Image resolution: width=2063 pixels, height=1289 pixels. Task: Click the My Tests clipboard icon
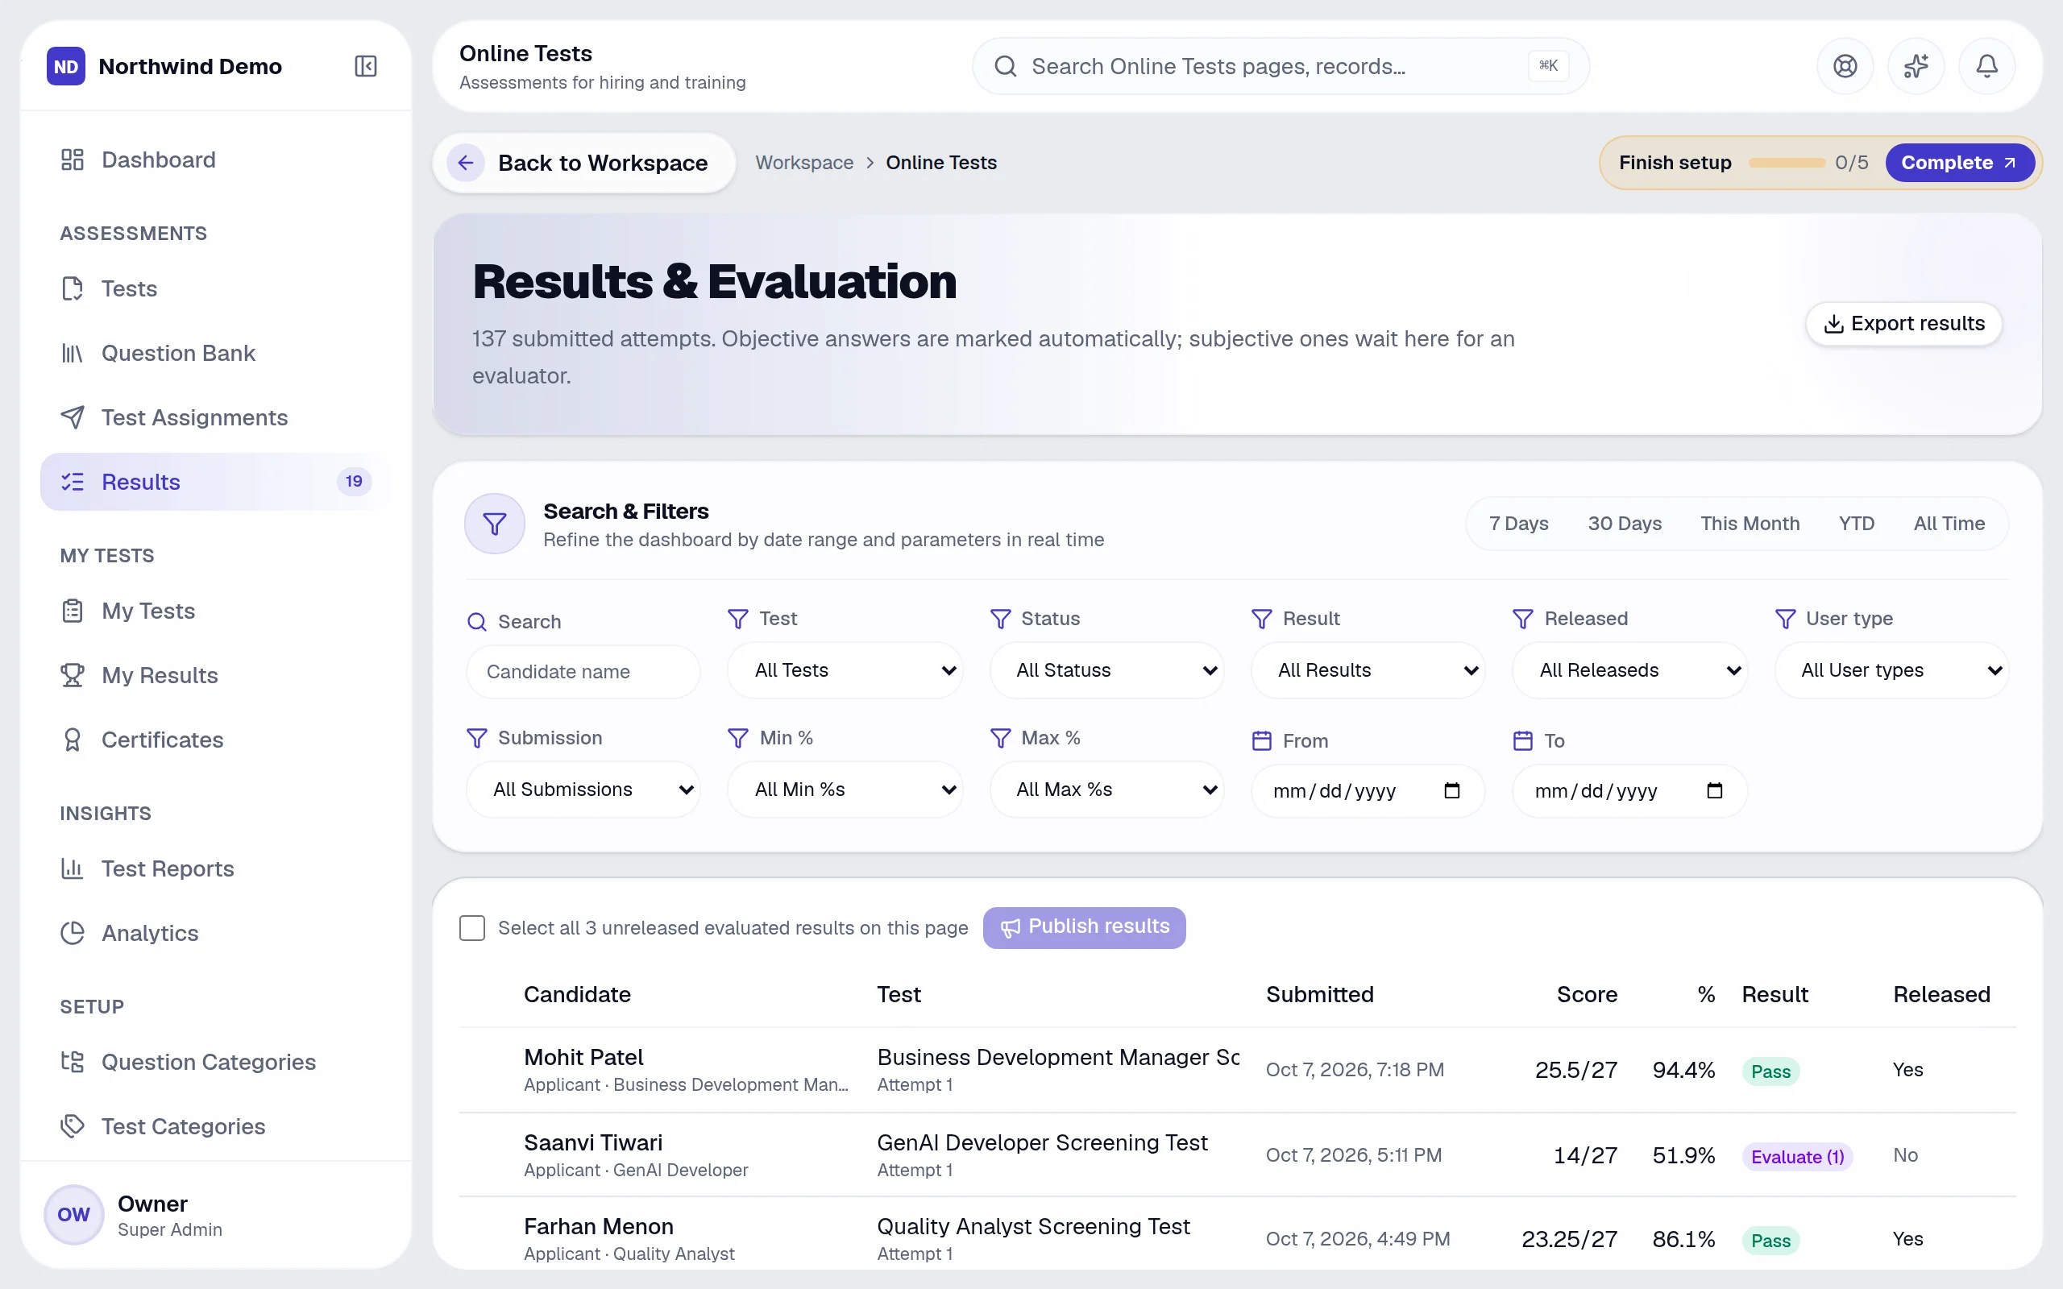73,611
